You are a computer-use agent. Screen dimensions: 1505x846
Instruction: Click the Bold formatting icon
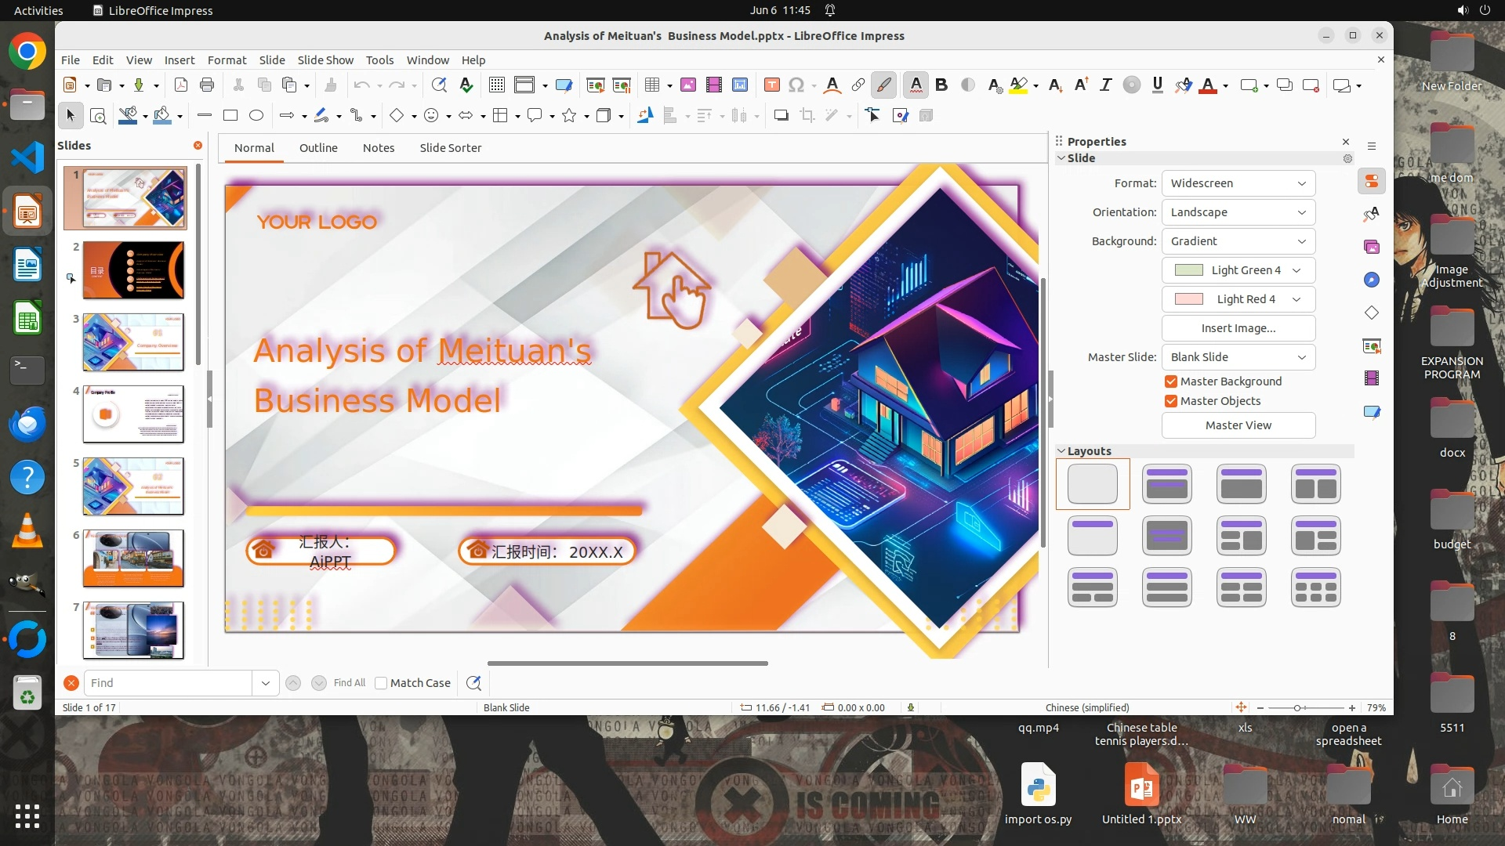point(941,85)
